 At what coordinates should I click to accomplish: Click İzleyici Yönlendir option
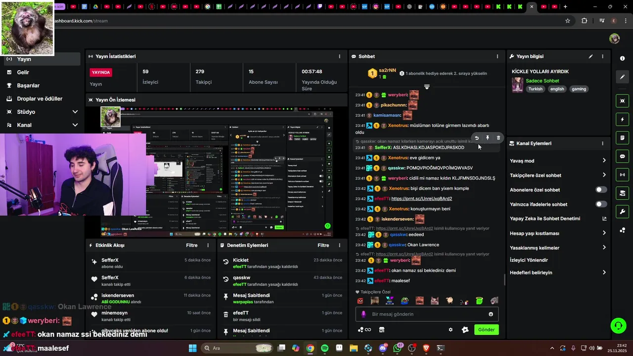(529, 260)
